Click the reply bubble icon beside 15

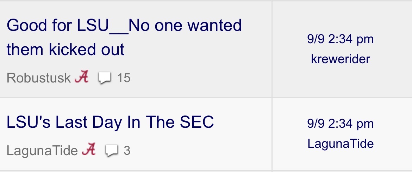(x=105, y=78)
